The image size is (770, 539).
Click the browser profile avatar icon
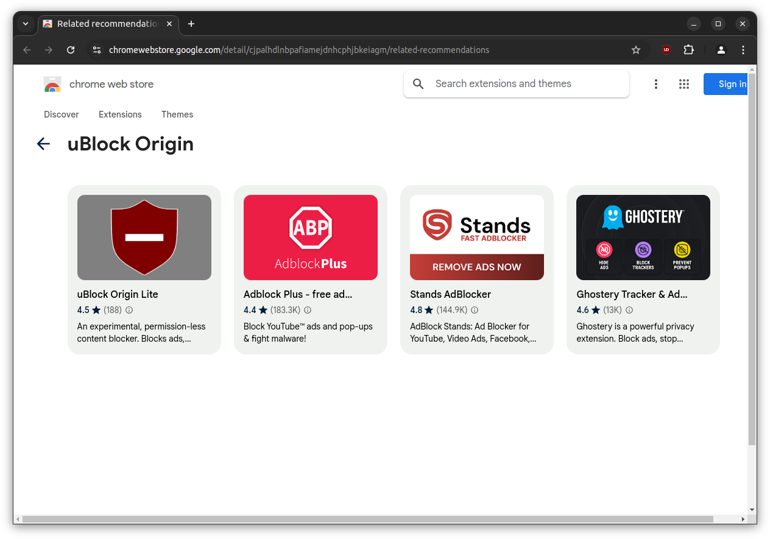[x=721, y=50]
